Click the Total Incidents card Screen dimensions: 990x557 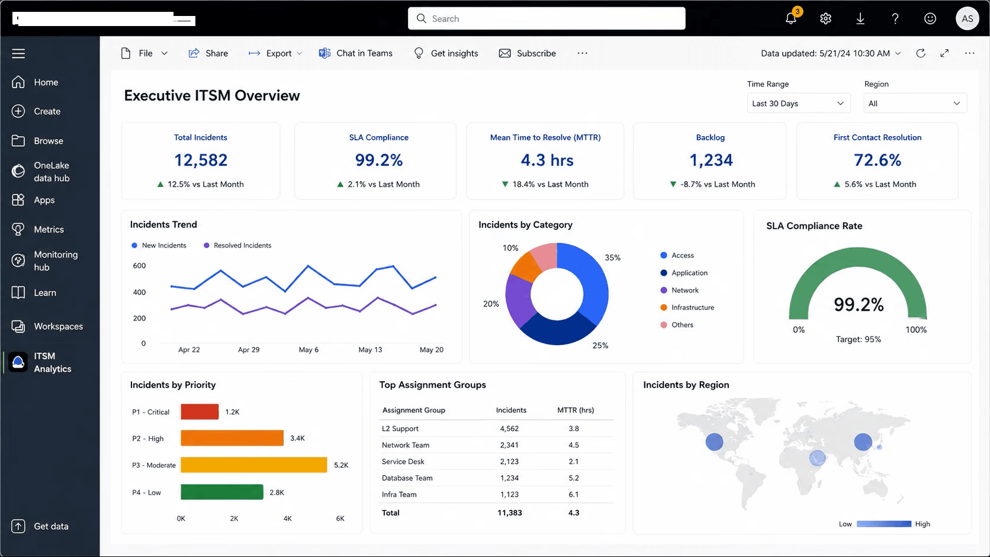click(201, 161)
